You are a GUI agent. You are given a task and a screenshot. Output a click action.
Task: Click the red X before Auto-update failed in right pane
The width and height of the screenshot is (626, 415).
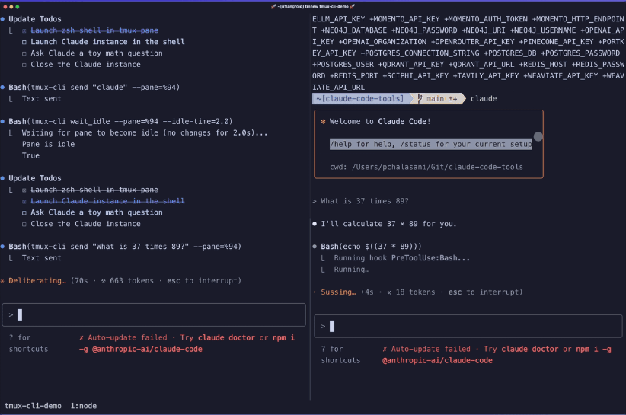point(385,350)
